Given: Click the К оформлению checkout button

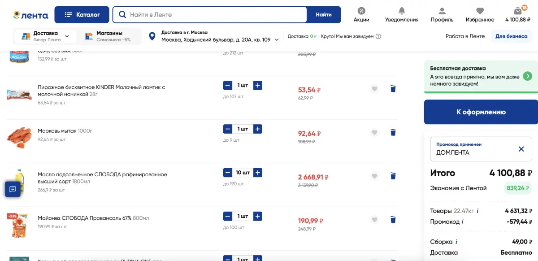Looking at the screenshot, I should (x=481, y=112).
